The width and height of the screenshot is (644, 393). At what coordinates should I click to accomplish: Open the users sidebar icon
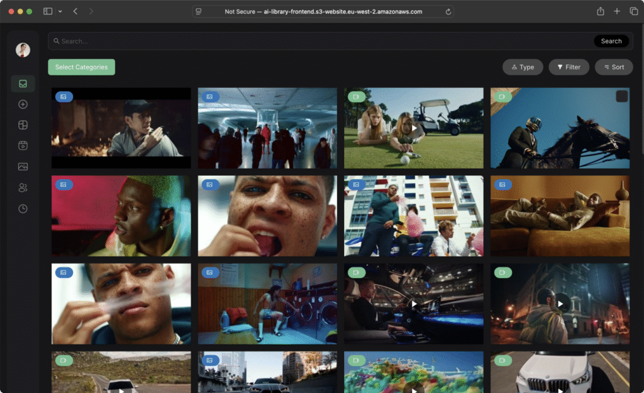click(x=23, y=187)
